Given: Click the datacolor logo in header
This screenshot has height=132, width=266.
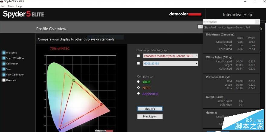Looking at the screenshot, I should (x=185, y=14).
